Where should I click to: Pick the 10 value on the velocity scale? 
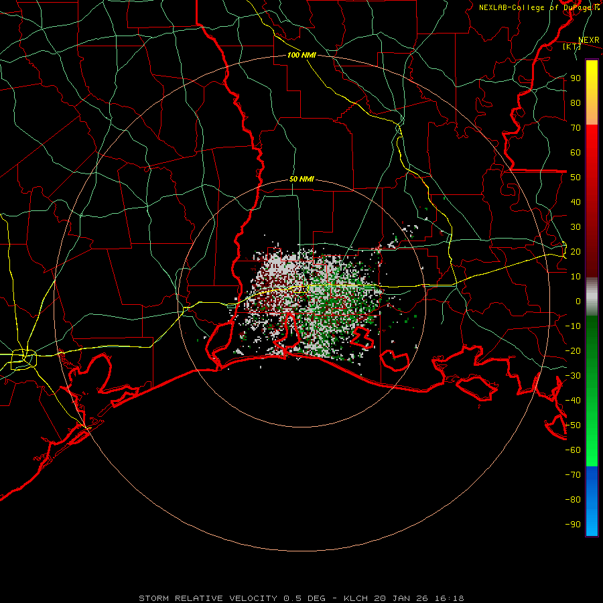pyautogui.click(x=576, y=277)
